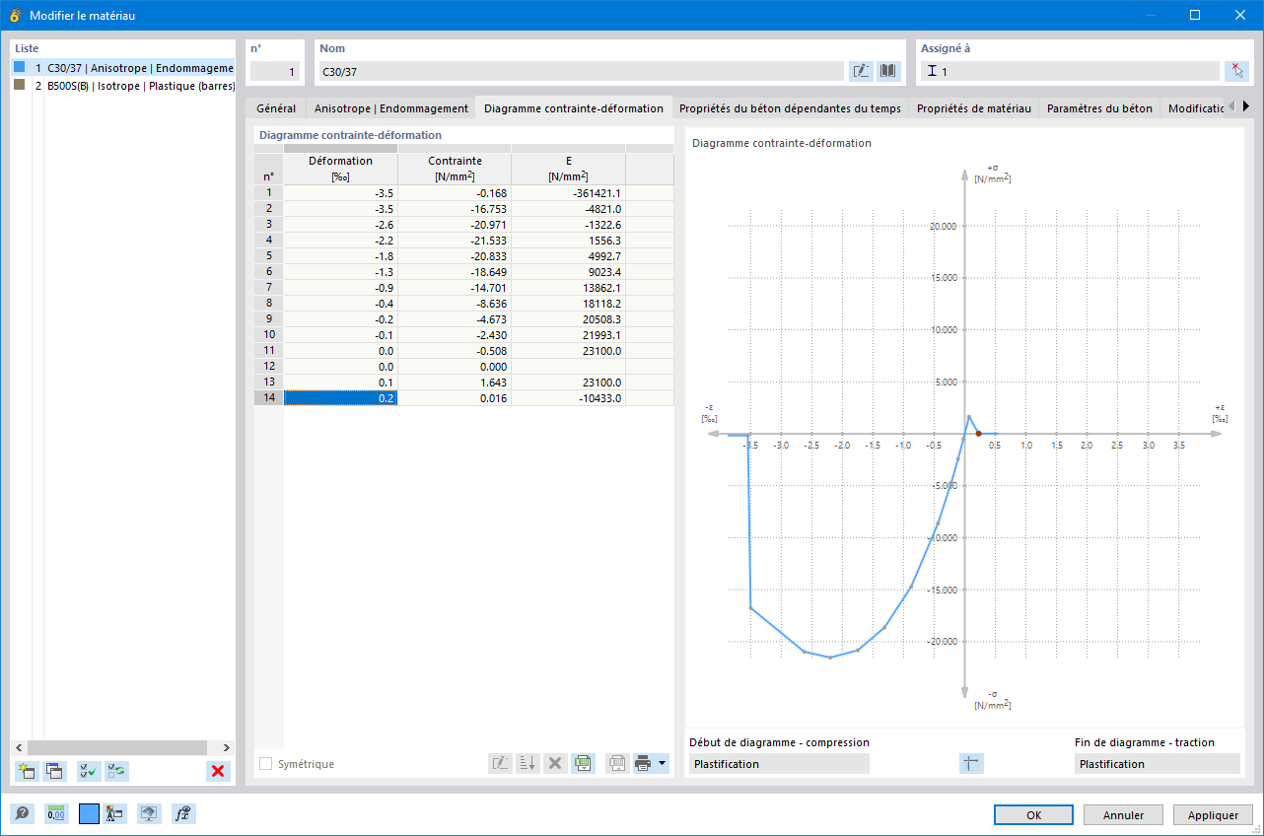Click the blue color swatch in the bottom bar
Viewport: 1264px width, 836px height.
click(89, 813)
